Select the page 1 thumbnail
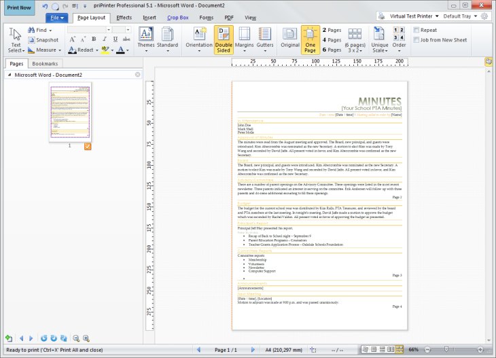The image size is (496, 358). point(70,112)
